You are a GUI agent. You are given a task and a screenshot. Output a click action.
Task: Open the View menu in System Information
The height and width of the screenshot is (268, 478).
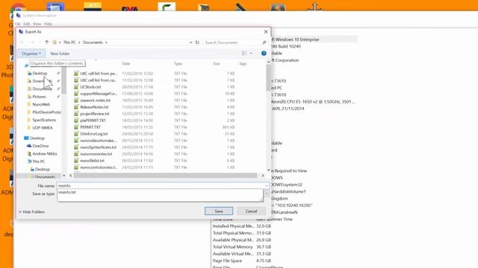pyautogui.click(x=37, y=24)
